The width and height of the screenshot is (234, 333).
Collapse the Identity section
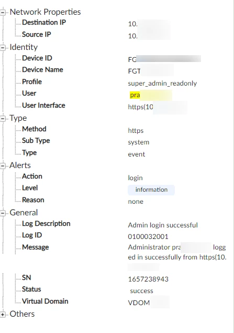[x=3, y=48]
